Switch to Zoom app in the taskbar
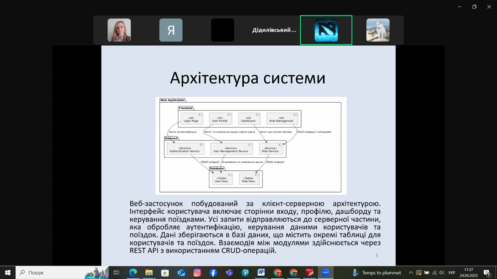497x279 pixels. 326,272
